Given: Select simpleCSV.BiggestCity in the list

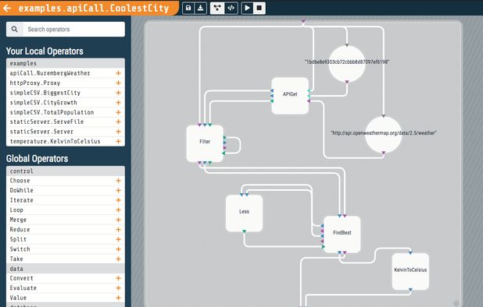Looking at the screenshot, I should click(x=66, y=93).
